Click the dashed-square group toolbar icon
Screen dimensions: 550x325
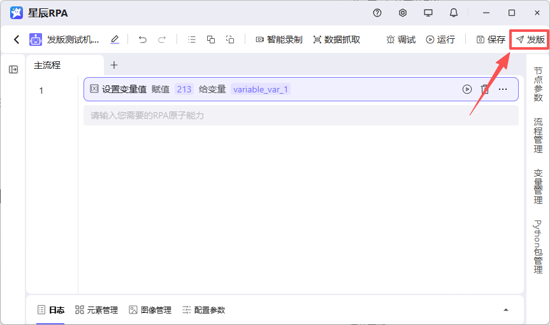230,40
